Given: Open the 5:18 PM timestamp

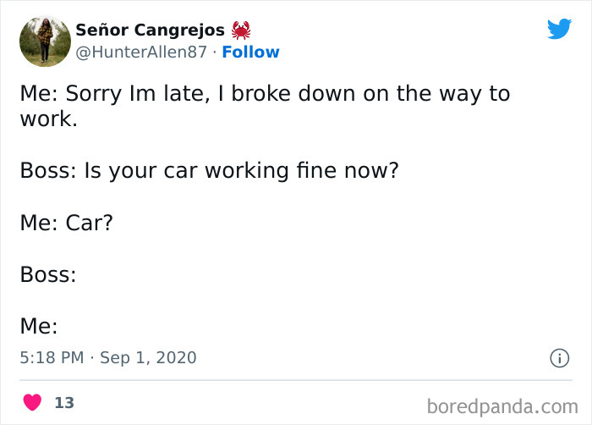Looking at the screenshot, I should pos(52,358).
